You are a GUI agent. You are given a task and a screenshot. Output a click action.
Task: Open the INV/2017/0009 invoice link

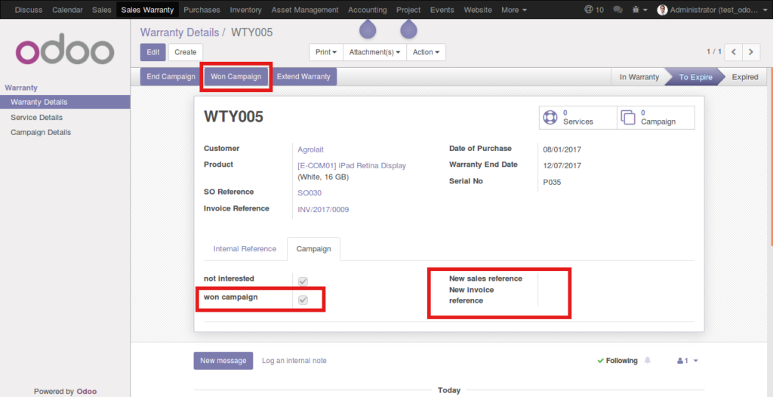(323, 210)
